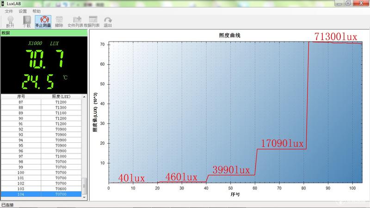Click the 退出 exit toolbar icon
Image resolution: width=370 pixels, height=208 pixels.
pos(108,22)
